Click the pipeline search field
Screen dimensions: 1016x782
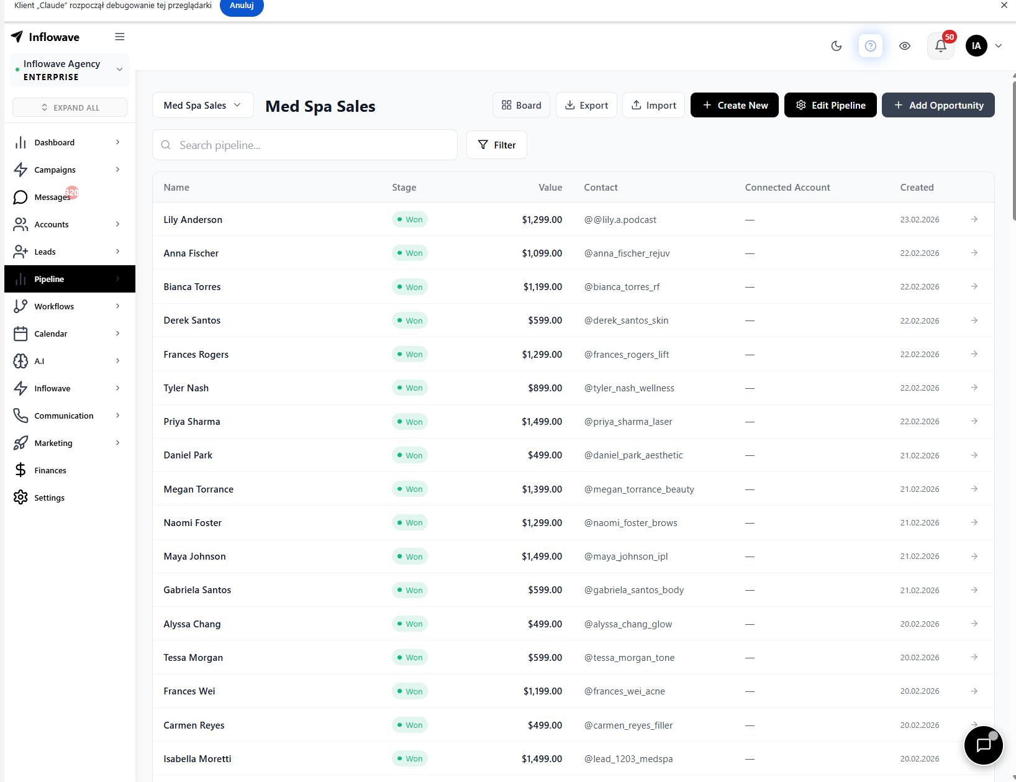305,145
